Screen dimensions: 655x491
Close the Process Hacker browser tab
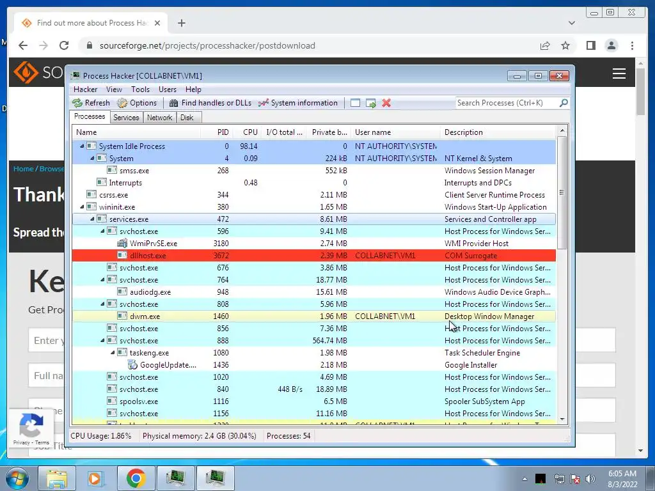coord(157,23)
